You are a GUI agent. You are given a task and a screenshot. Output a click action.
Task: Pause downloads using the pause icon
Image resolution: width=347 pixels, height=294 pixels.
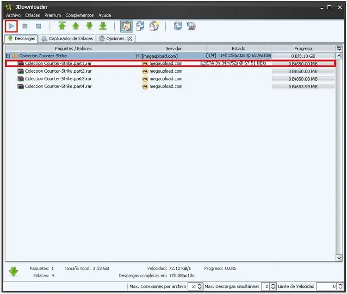click(25, 26)
